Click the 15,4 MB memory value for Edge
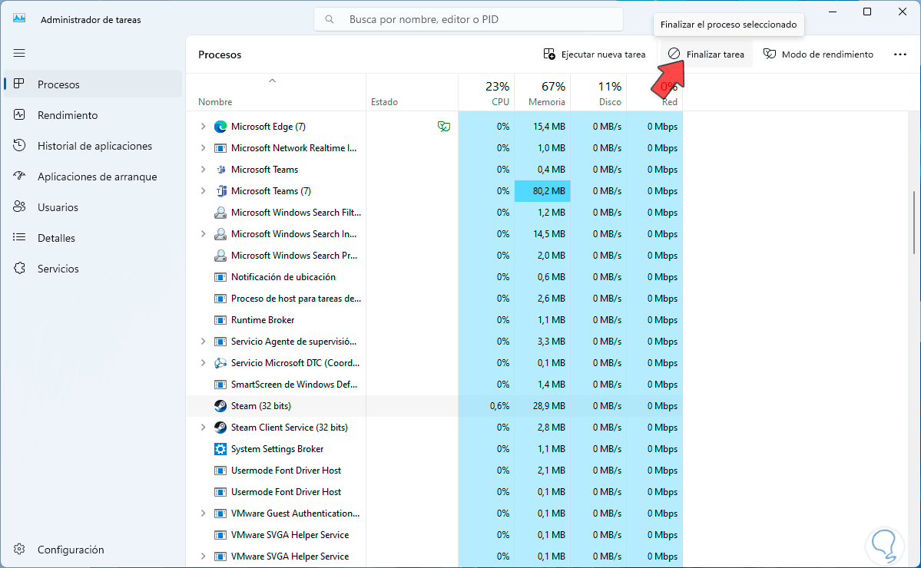 [549, 126]
